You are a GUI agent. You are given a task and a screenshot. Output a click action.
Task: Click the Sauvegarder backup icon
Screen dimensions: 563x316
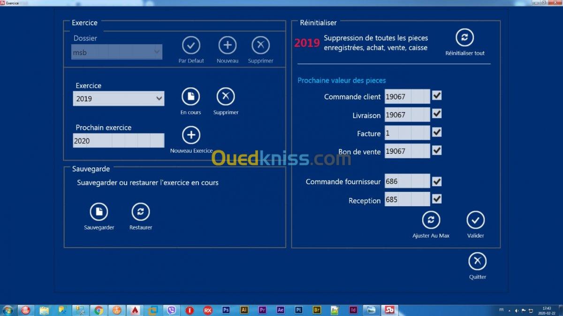tap(99, 212)
